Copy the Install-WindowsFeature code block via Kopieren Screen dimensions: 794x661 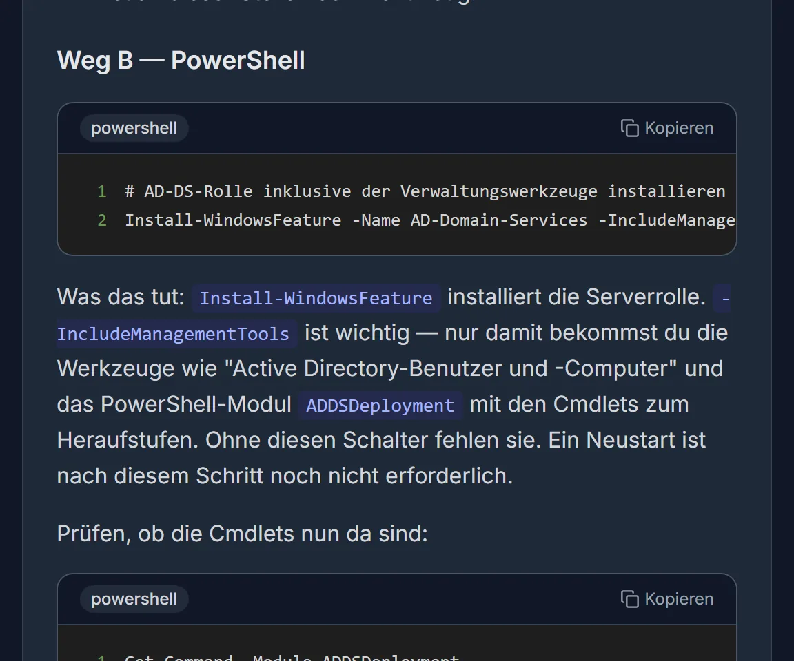click(667, 128)
